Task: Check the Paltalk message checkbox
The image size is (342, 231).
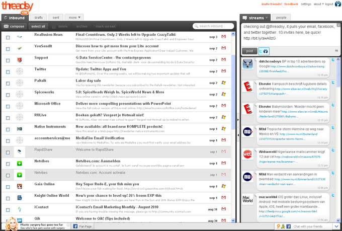Action: [x=8, y=84]
